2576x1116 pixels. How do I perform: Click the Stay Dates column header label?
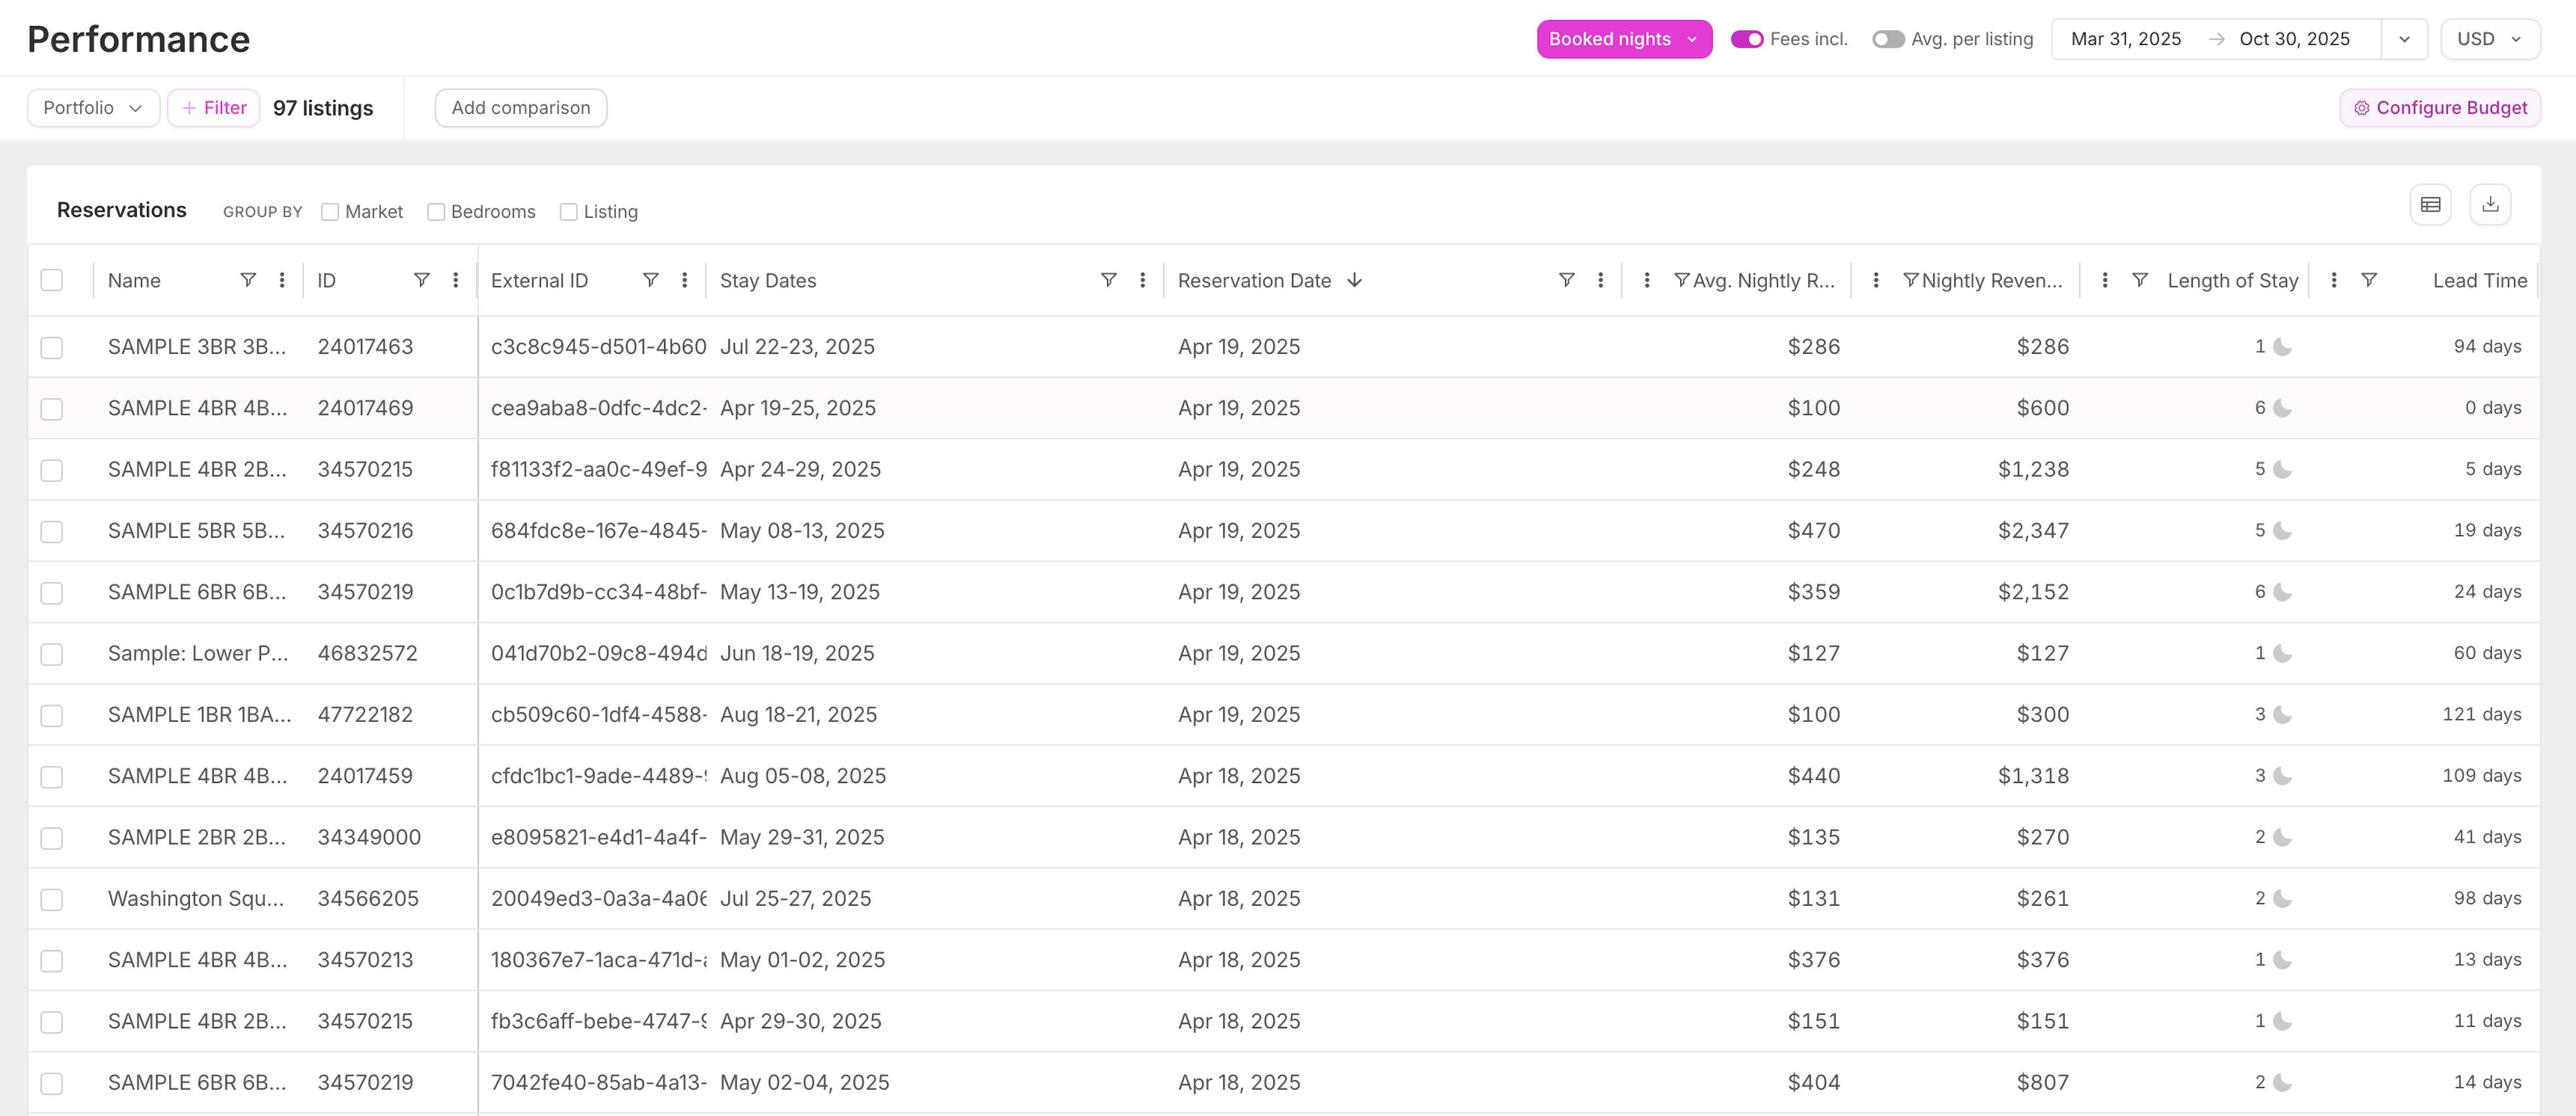(x=768, y=281)
